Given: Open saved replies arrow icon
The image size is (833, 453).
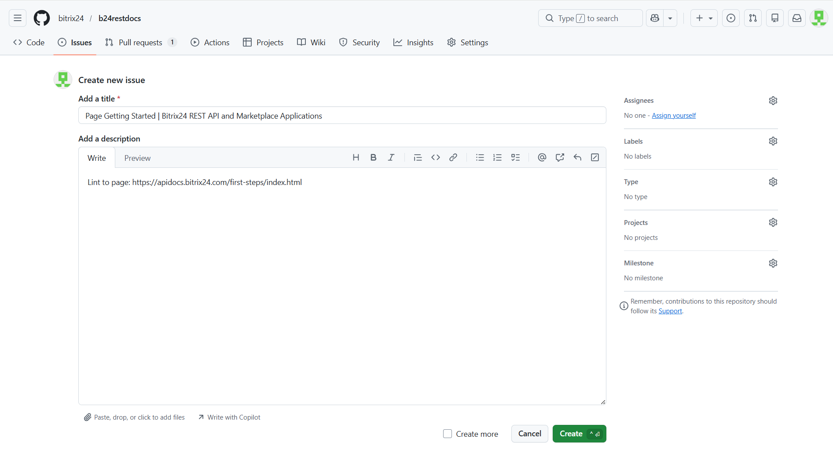Looking at the screenshot, I should pyautogui.click(x=577, y=158).
